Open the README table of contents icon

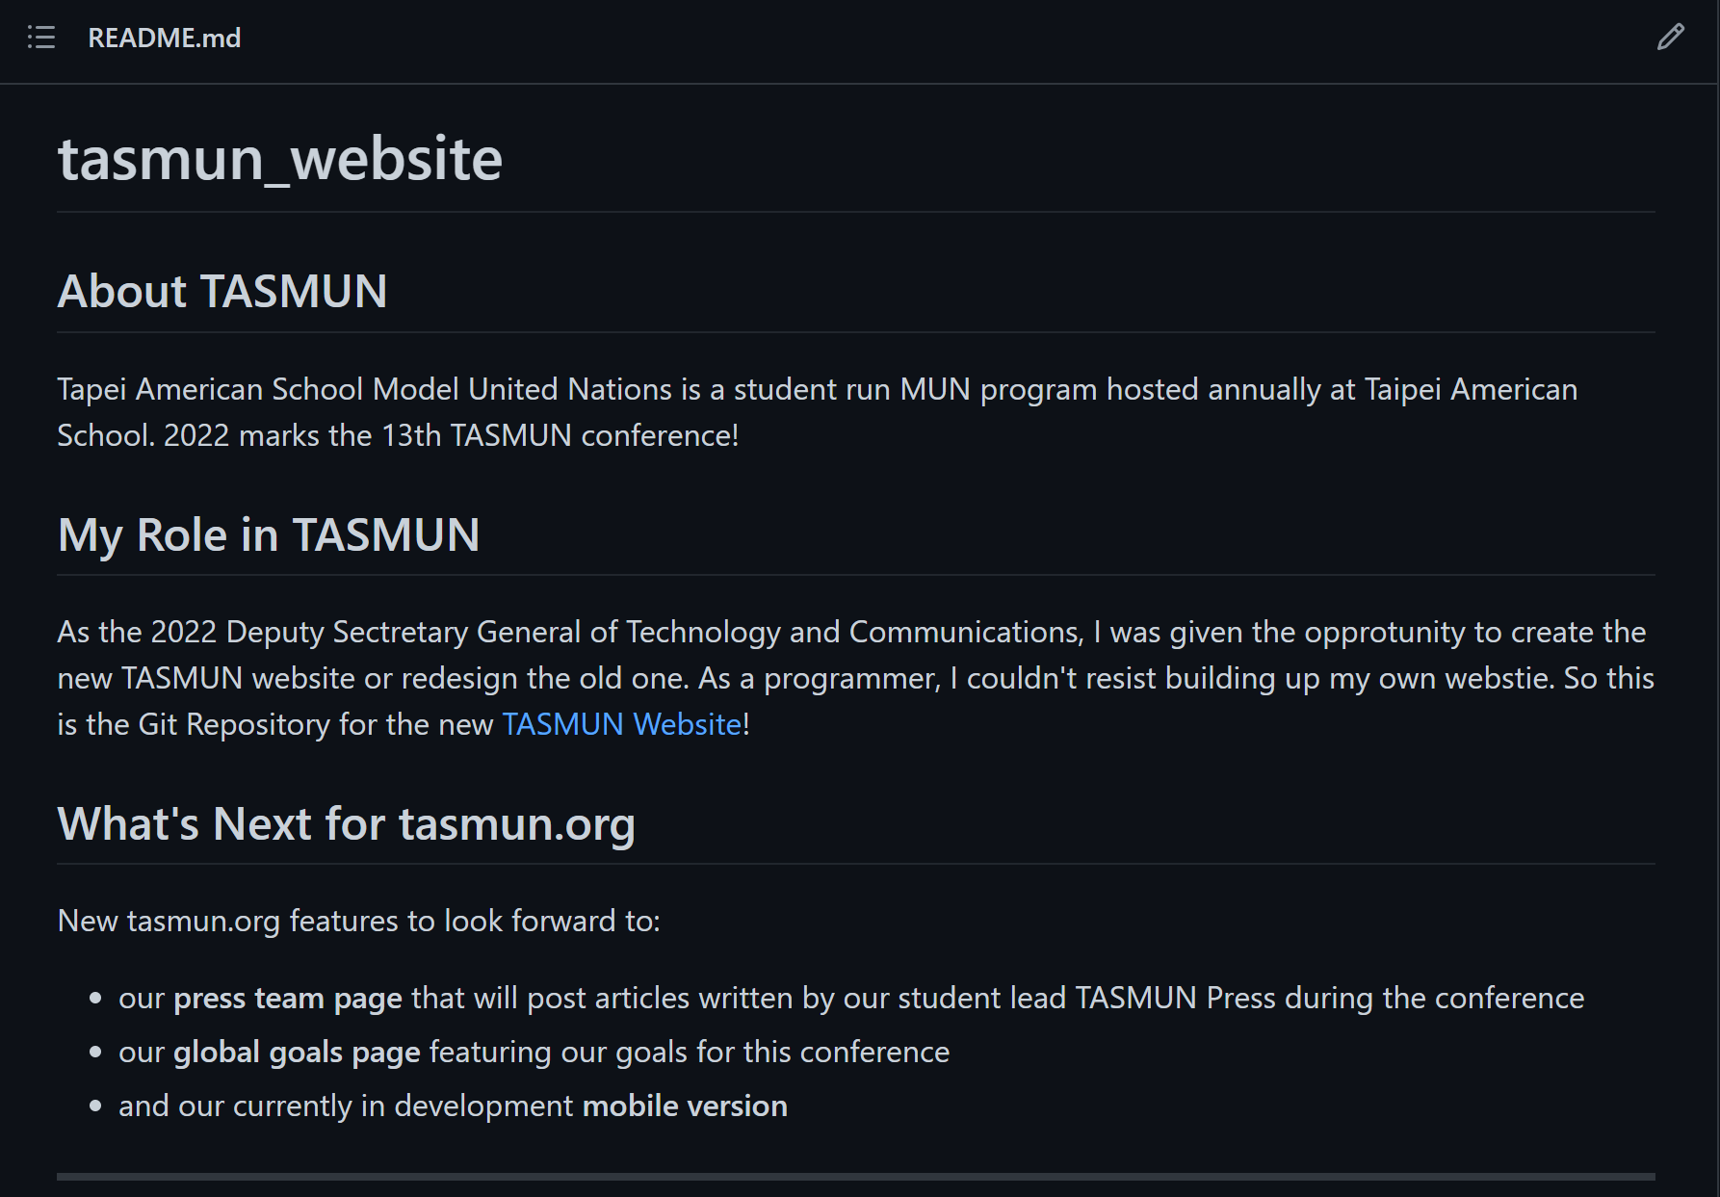click(x=41, y=38)
